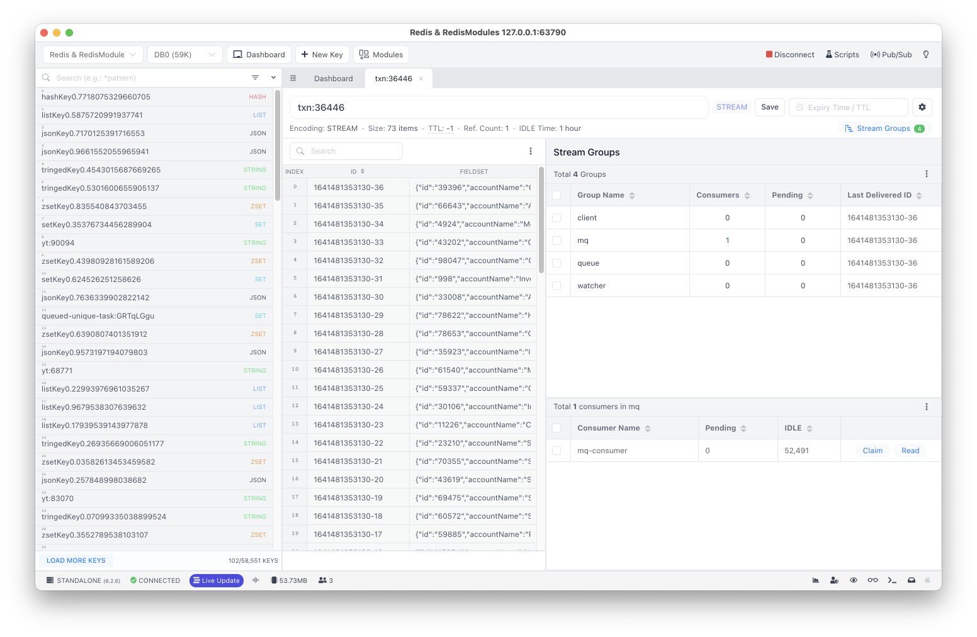Edit the key name field txn:36446
977x637 pixels.
click(499, 108)
